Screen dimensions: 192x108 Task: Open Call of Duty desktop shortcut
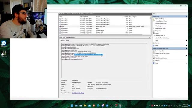tap(4, 54)
